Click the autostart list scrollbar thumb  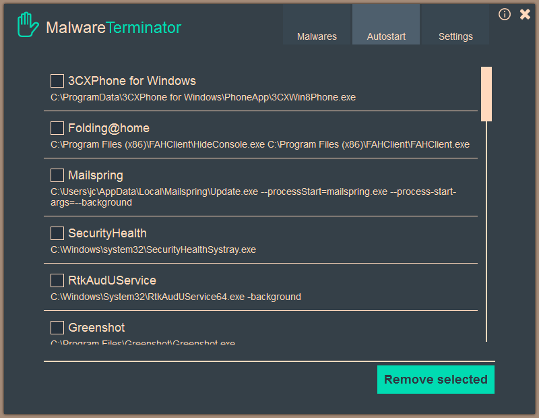(486, 93)
